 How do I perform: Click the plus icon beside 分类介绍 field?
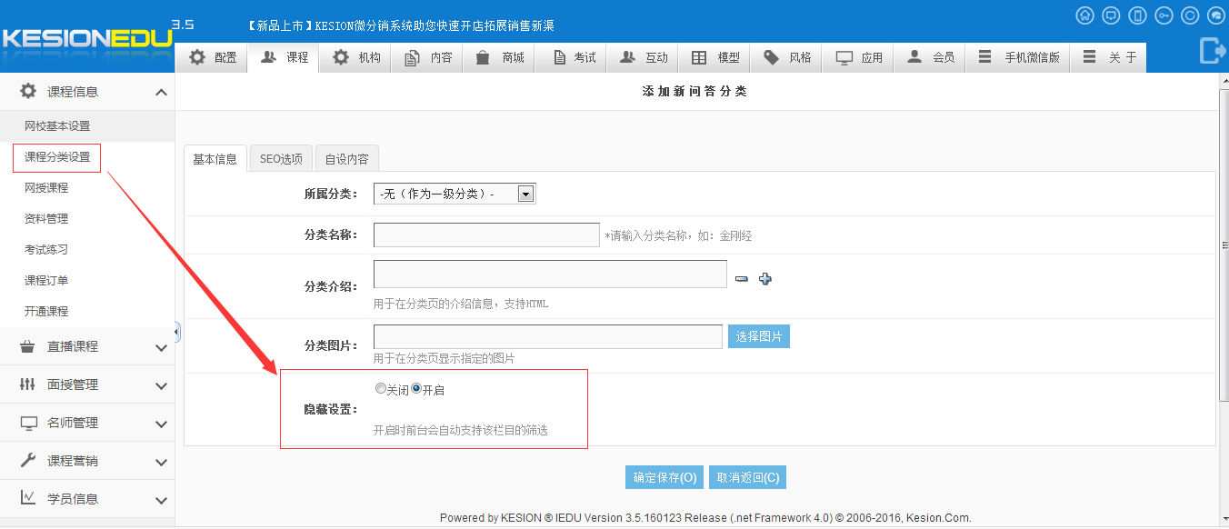[765, 279]
